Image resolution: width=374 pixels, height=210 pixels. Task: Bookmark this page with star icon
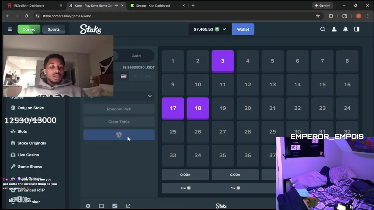click(x=318, y=16)
